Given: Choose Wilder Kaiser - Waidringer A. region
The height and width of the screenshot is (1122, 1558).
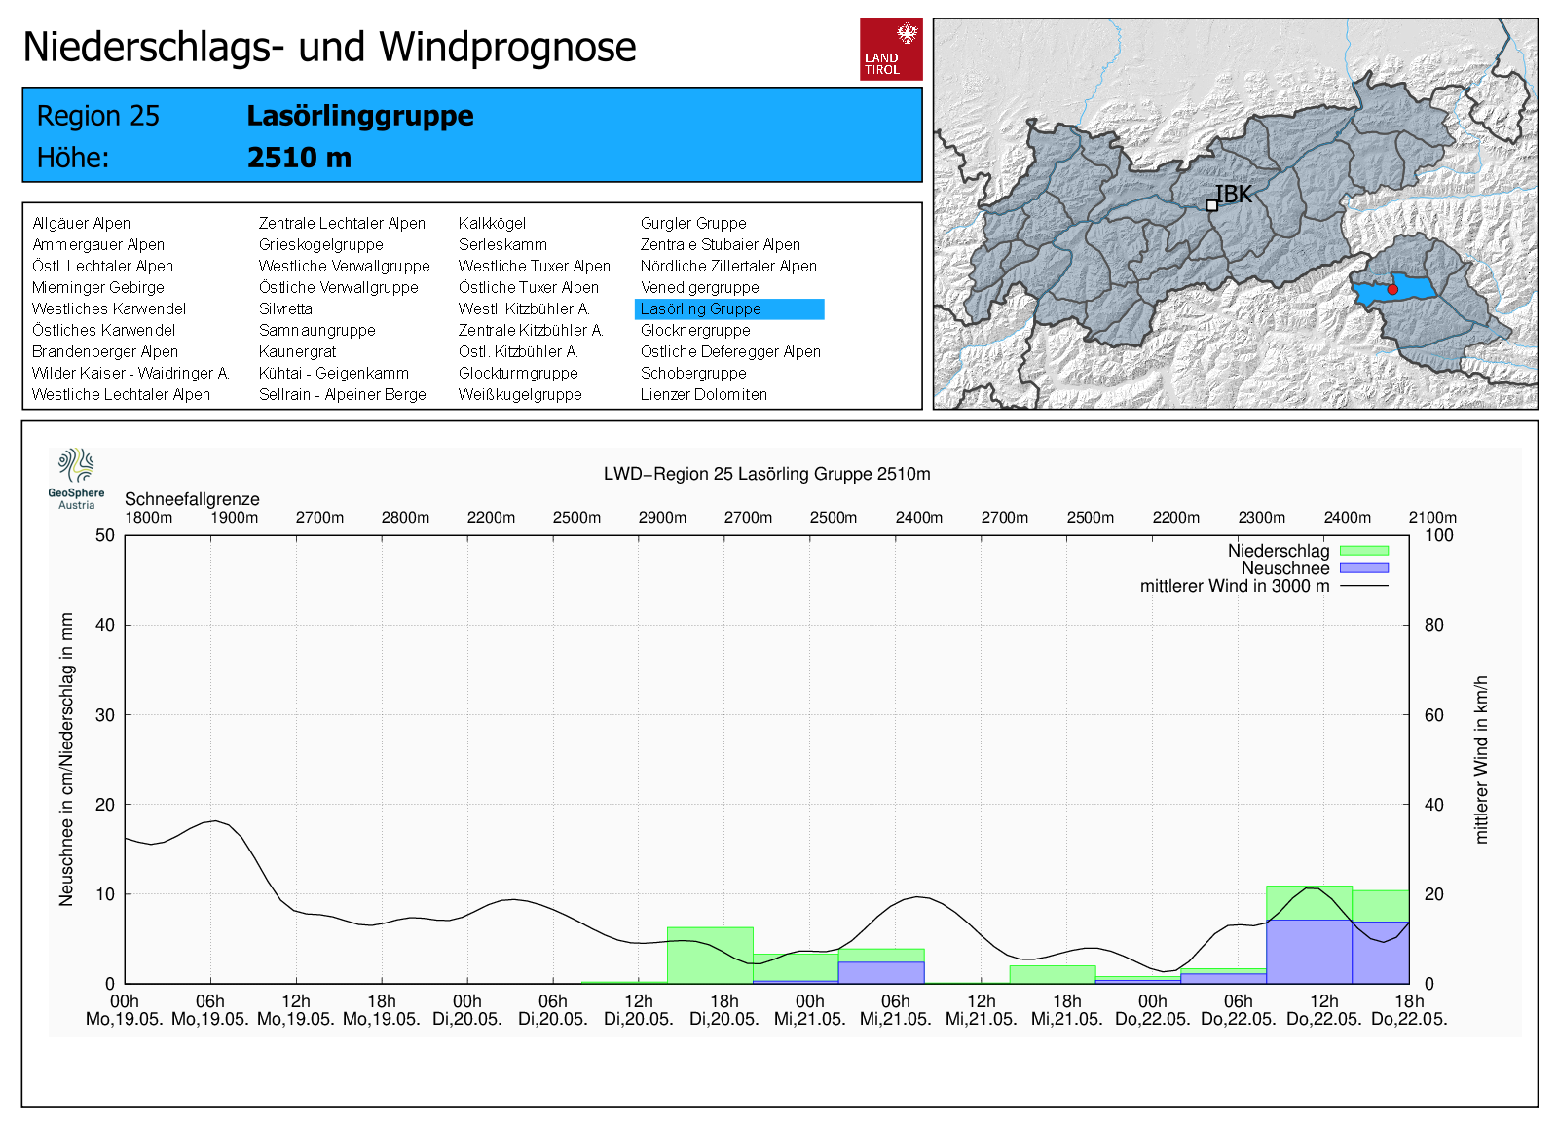Looking at the screenshot, I should tap(130, 374).
